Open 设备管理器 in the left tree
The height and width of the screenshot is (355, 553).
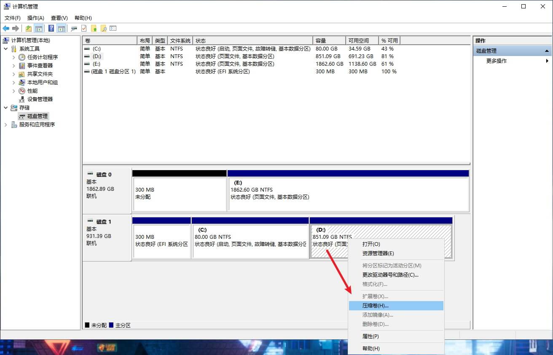(x=40, y=99)
